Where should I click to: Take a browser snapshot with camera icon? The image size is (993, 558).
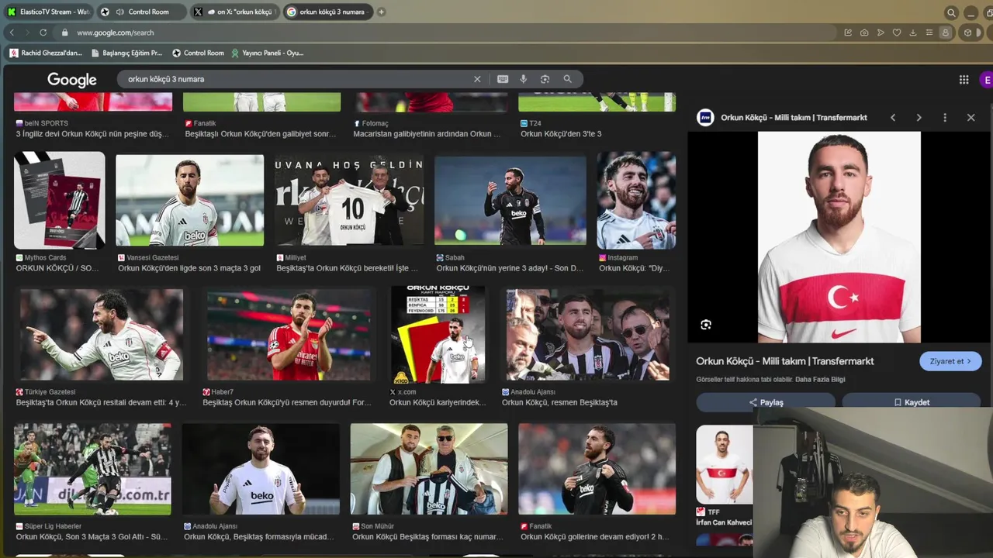tap(864, 33)
